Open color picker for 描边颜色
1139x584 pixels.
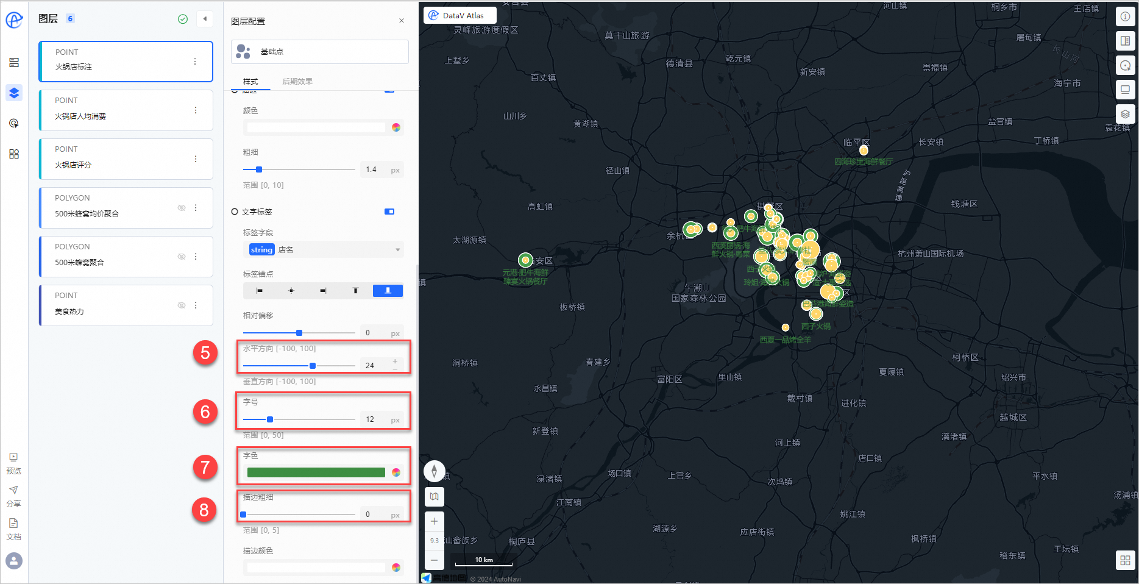(396, 568)
